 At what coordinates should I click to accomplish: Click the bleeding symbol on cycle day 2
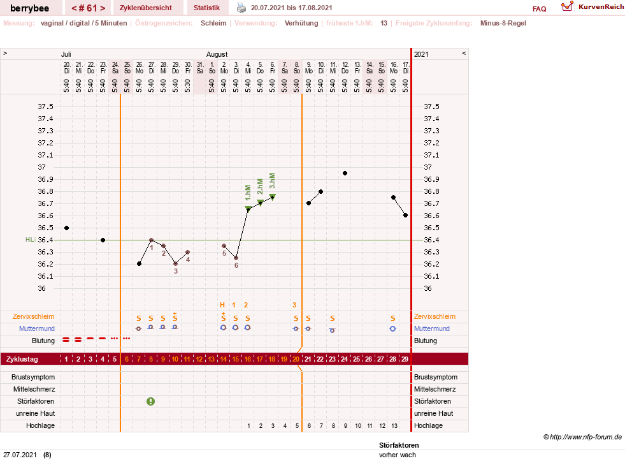(78, 339)
